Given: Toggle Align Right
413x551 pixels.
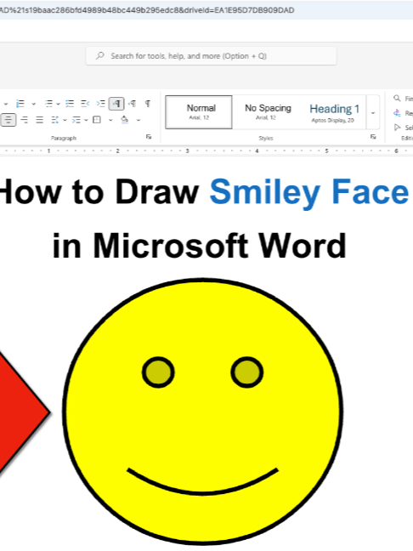Looking at the screenshot, I should (25, 120).
